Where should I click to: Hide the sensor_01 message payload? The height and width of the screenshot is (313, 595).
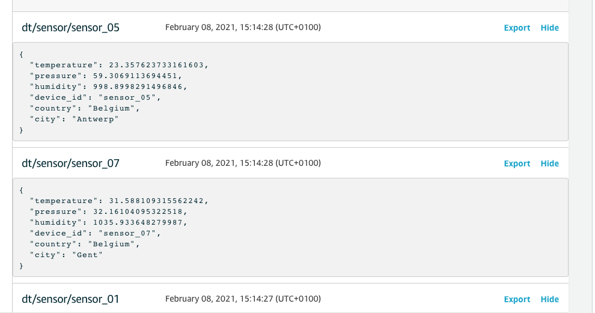pos(549,299)
